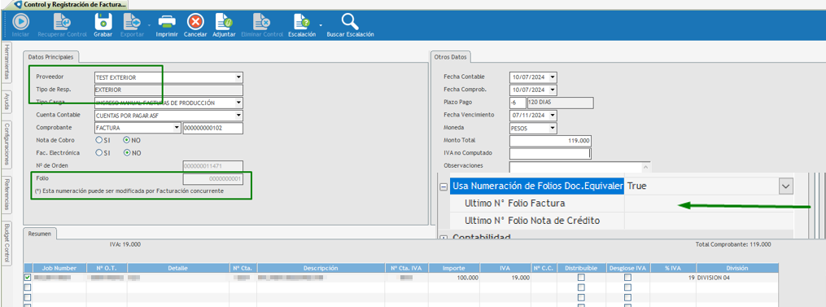Open the Escalación dropdown arrow
Viewport: 826px width, 307px height.
pos(321,24)
